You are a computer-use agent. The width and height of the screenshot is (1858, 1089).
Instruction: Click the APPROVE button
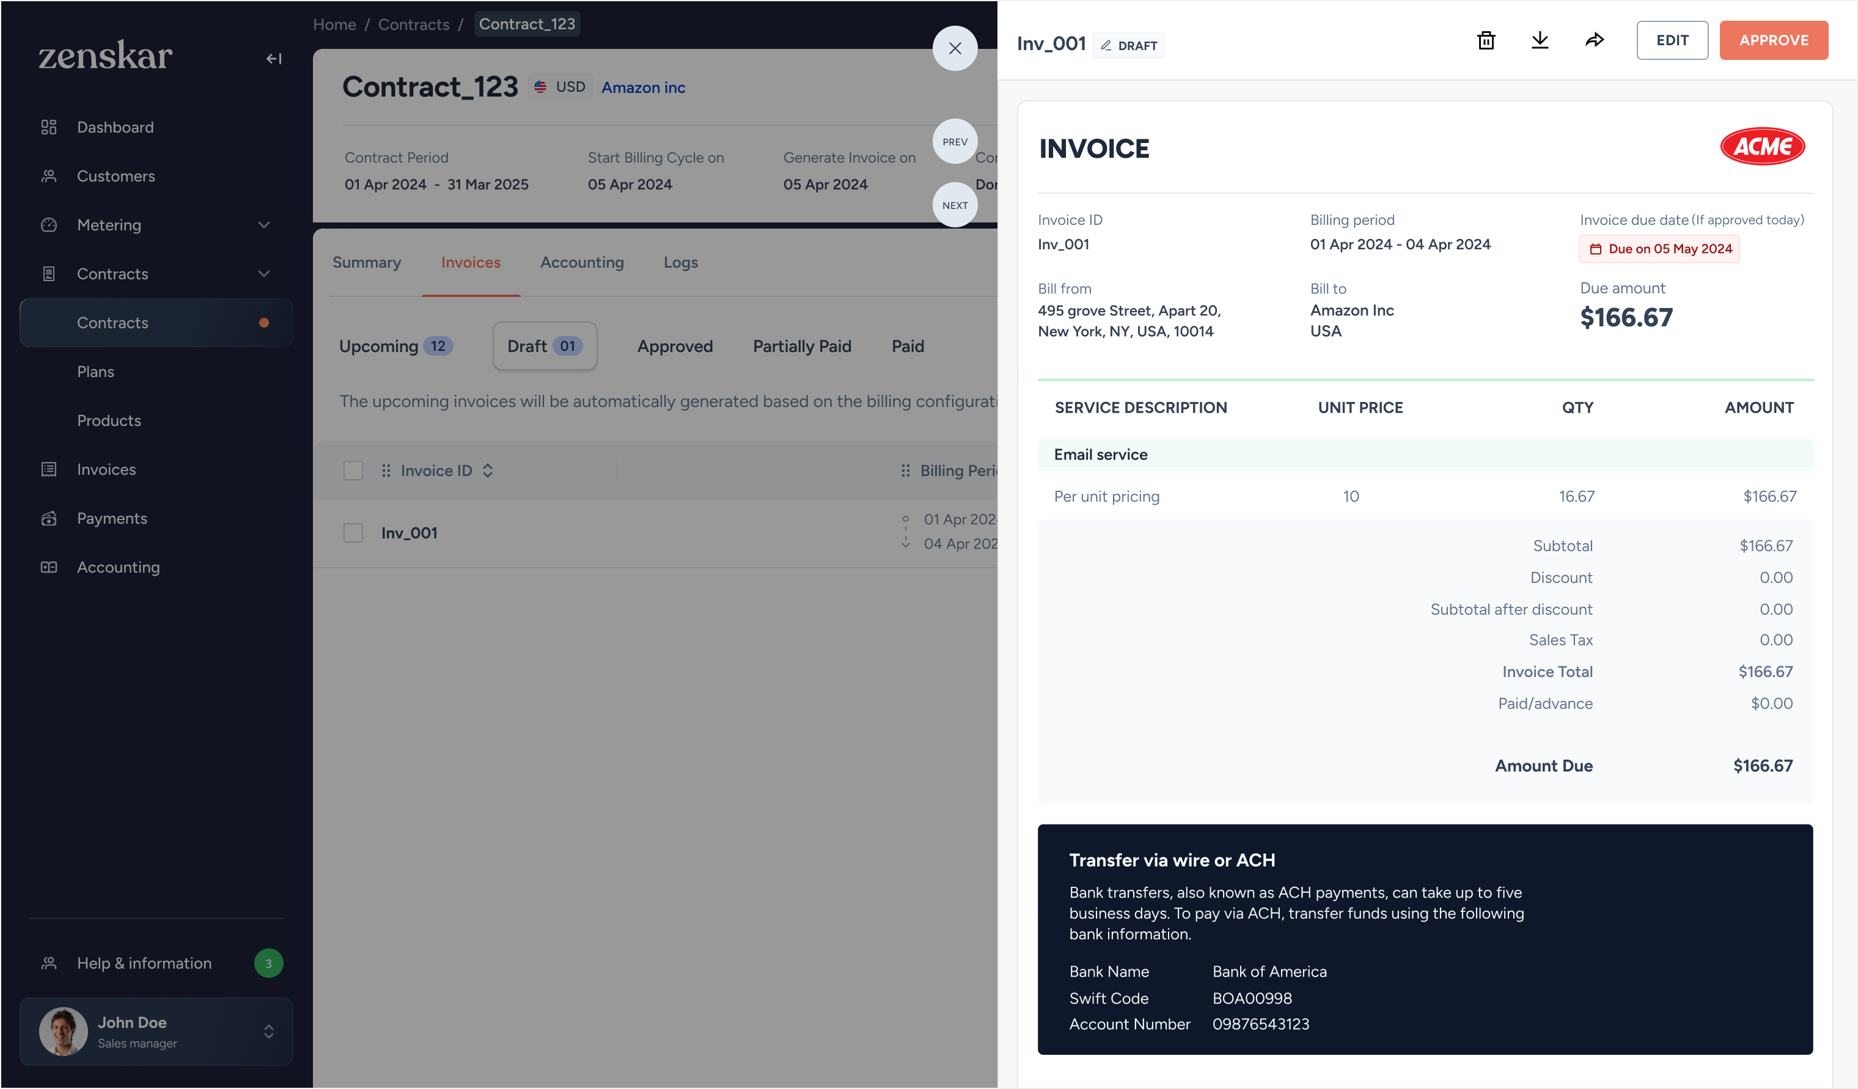[1773, 40]
